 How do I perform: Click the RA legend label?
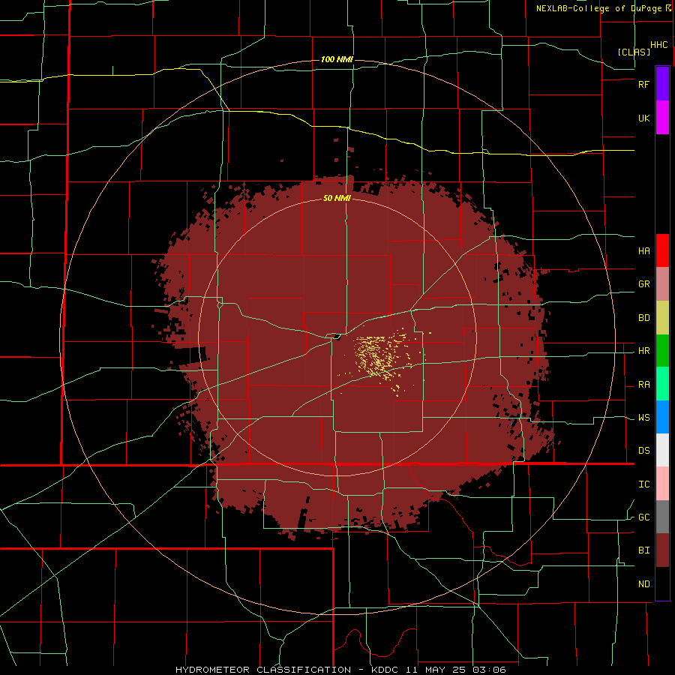click(643, 385)
